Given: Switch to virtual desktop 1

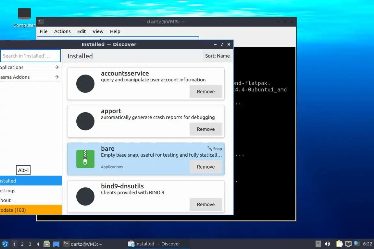Looking at the screenshot, I should click(x=15, y=244).
